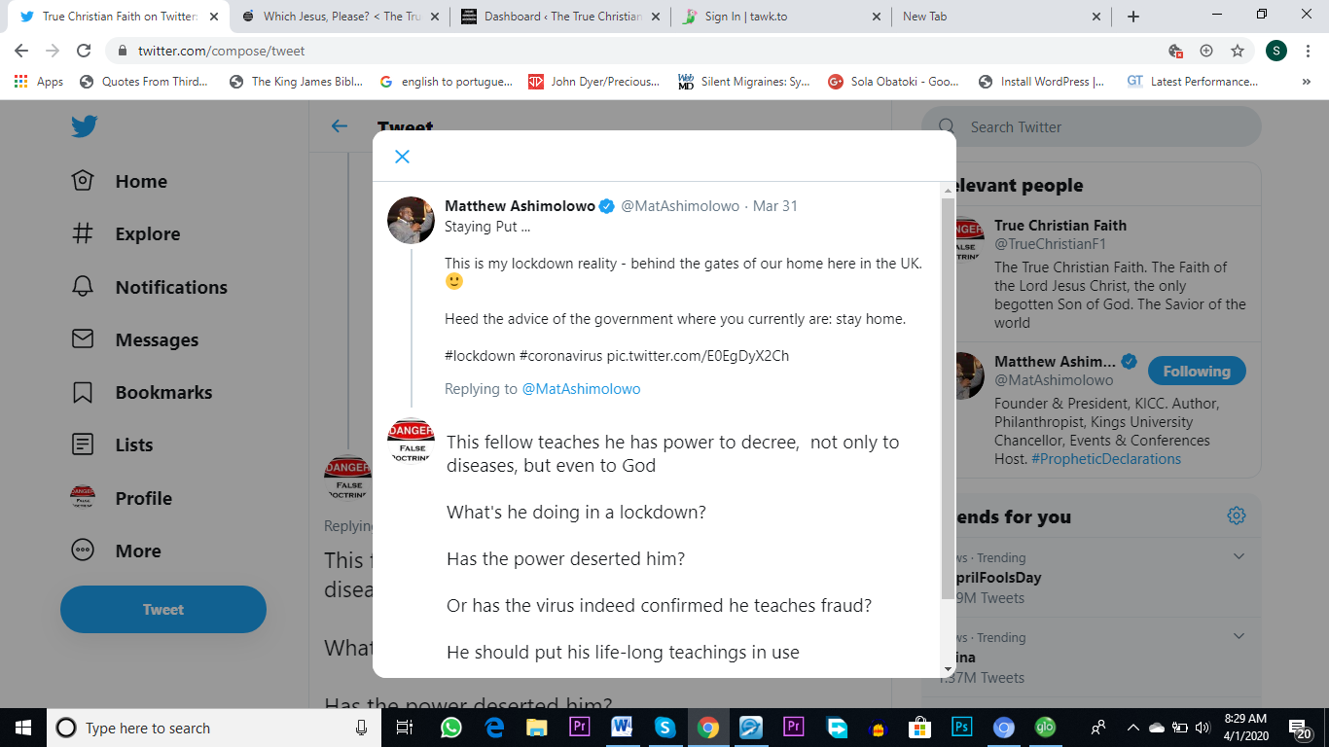Go to Explore hashtag icon
The height and width of the screenshot is (747, 1329).
coord(83,233)
